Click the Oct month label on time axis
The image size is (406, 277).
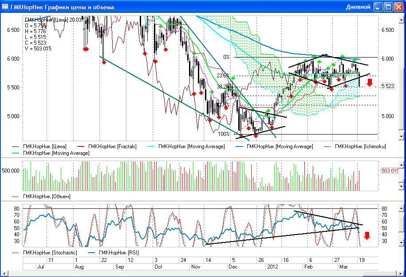[x=158, y=267]
